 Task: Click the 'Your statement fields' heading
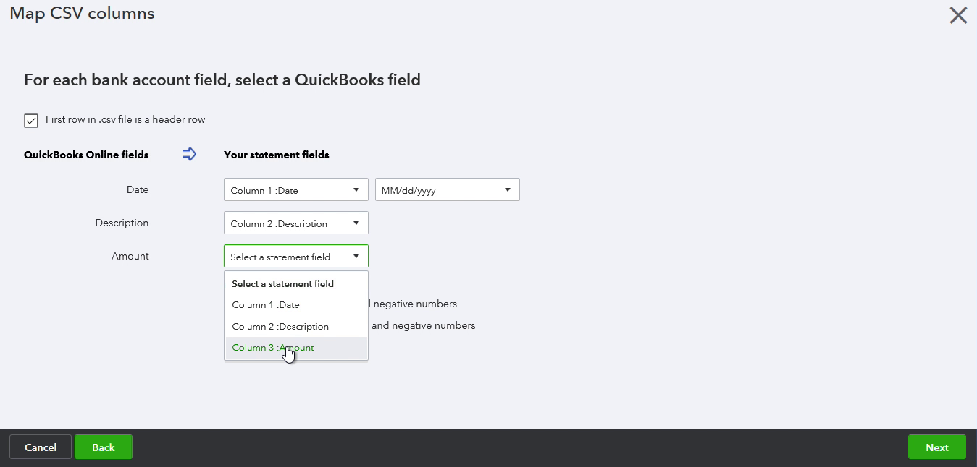pyautogui.click(x=277, y=155)
